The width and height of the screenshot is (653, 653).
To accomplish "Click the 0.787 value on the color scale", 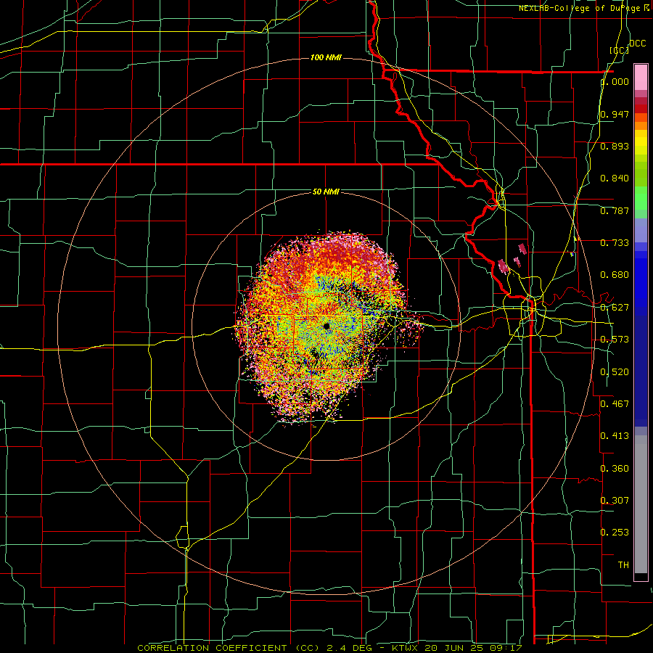I will click(615, 210).
